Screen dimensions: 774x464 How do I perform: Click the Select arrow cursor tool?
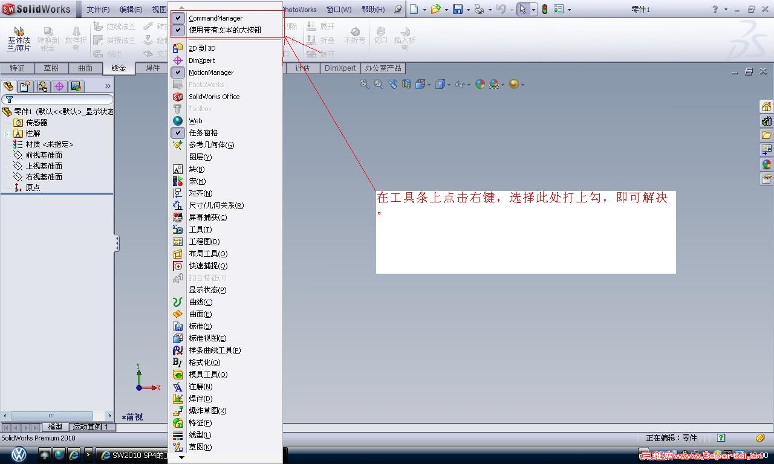pos(523,9)
